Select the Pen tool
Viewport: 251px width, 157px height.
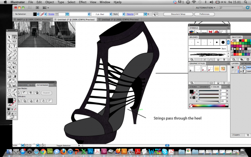10,46
